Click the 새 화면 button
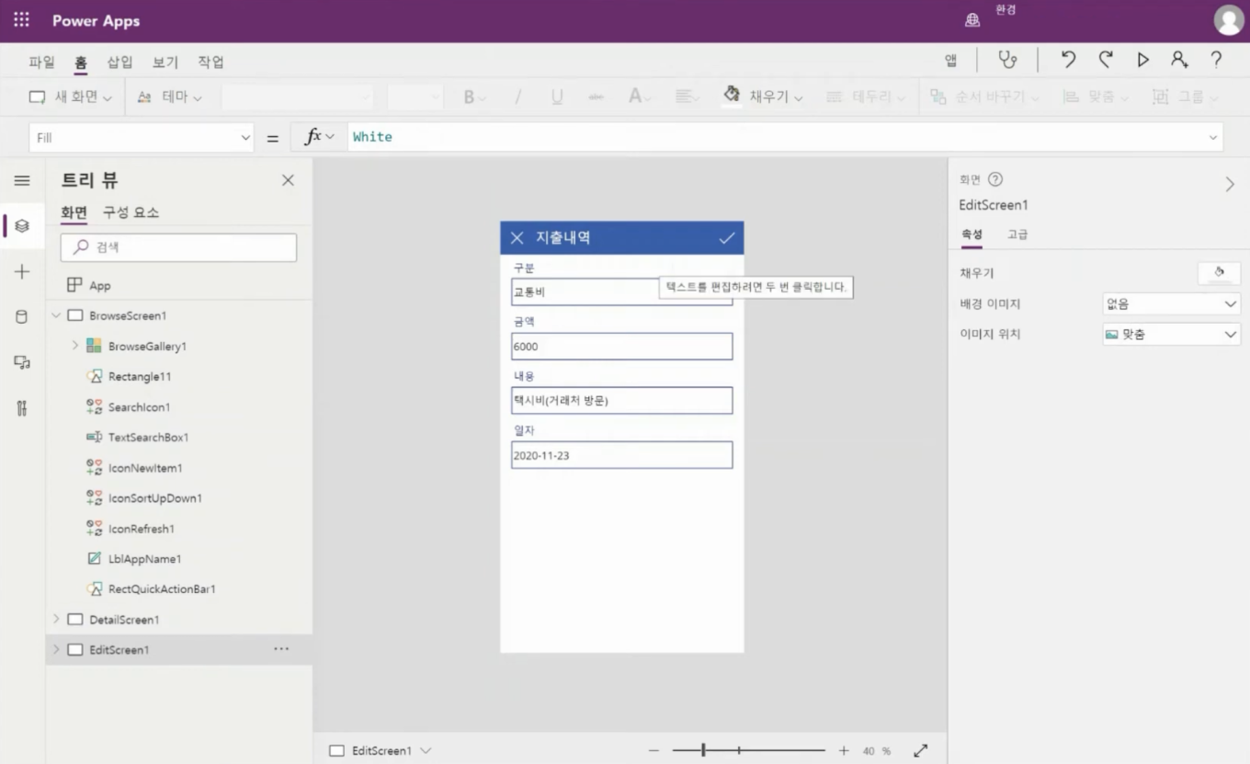Viewport: 1250px width, 764px height. (70, 97)
